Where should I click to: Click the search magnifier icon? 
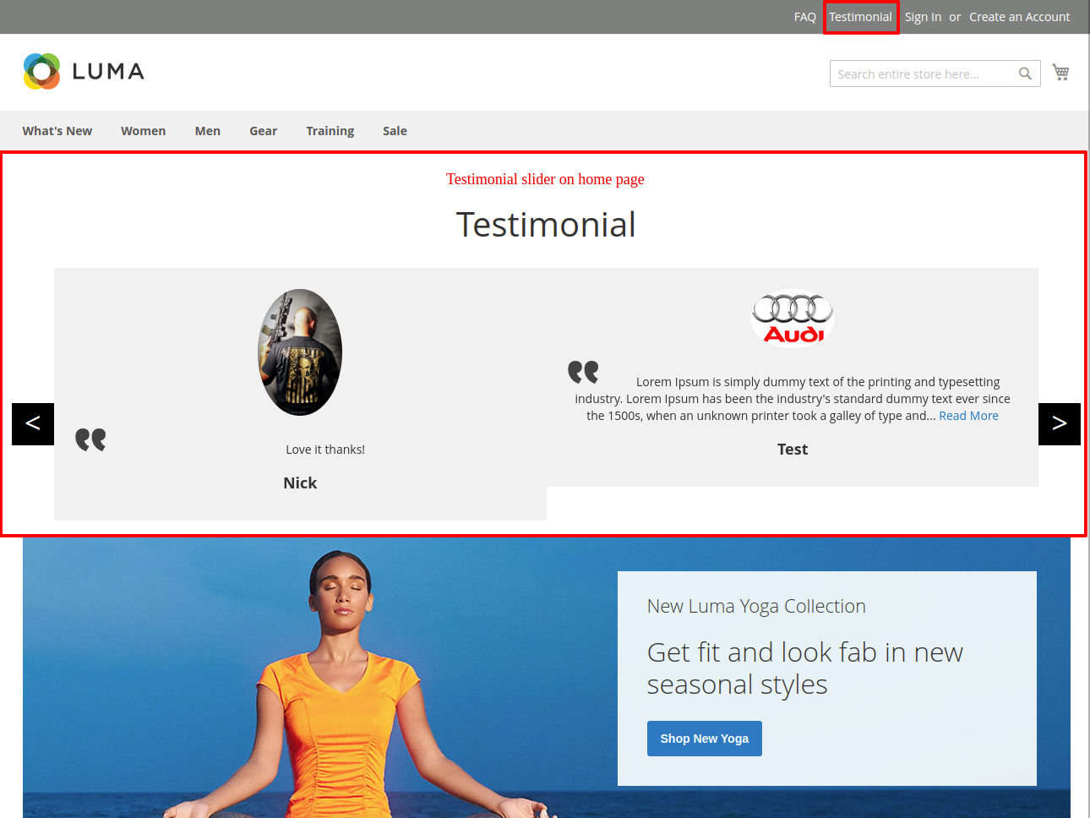pos(1025,74)
